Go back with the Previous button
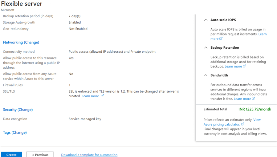277x157 pixels. (40, 155)
